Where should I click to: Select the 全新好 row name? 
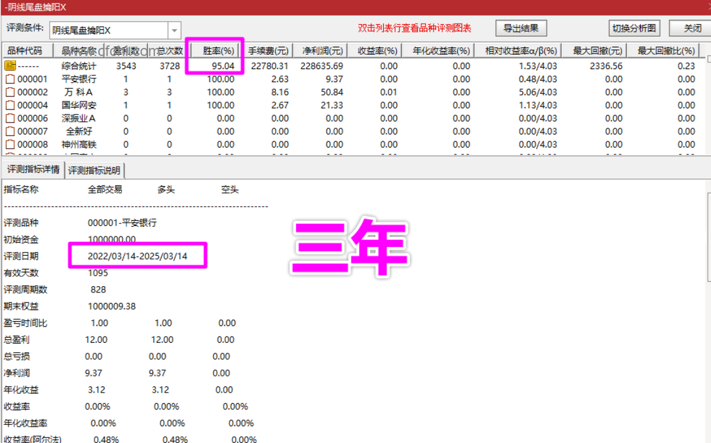click(79, 132)
